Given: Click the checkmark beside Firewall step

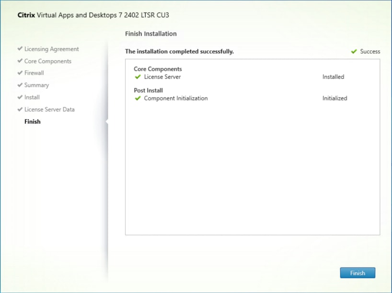Looking at the screenshot, I should [20, 73].
